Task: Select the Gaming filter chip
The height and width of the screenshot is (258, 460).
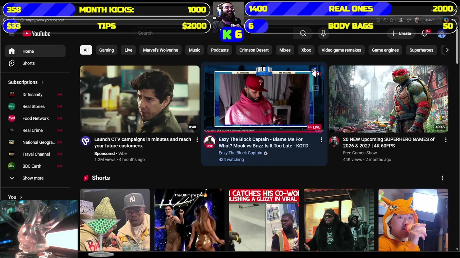Action: [106, 50]
